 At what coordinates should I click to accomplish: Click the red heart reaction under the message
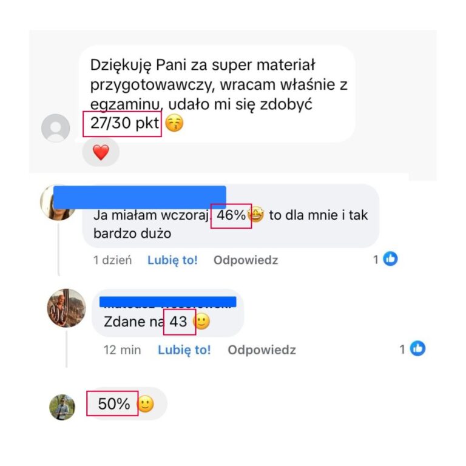click(101, 152)
